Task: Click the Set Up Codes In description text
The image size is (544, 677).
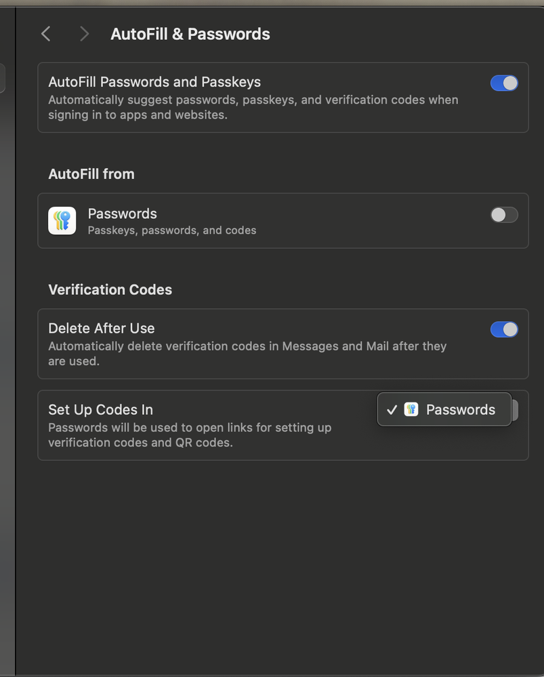Action: pos(190,435)
